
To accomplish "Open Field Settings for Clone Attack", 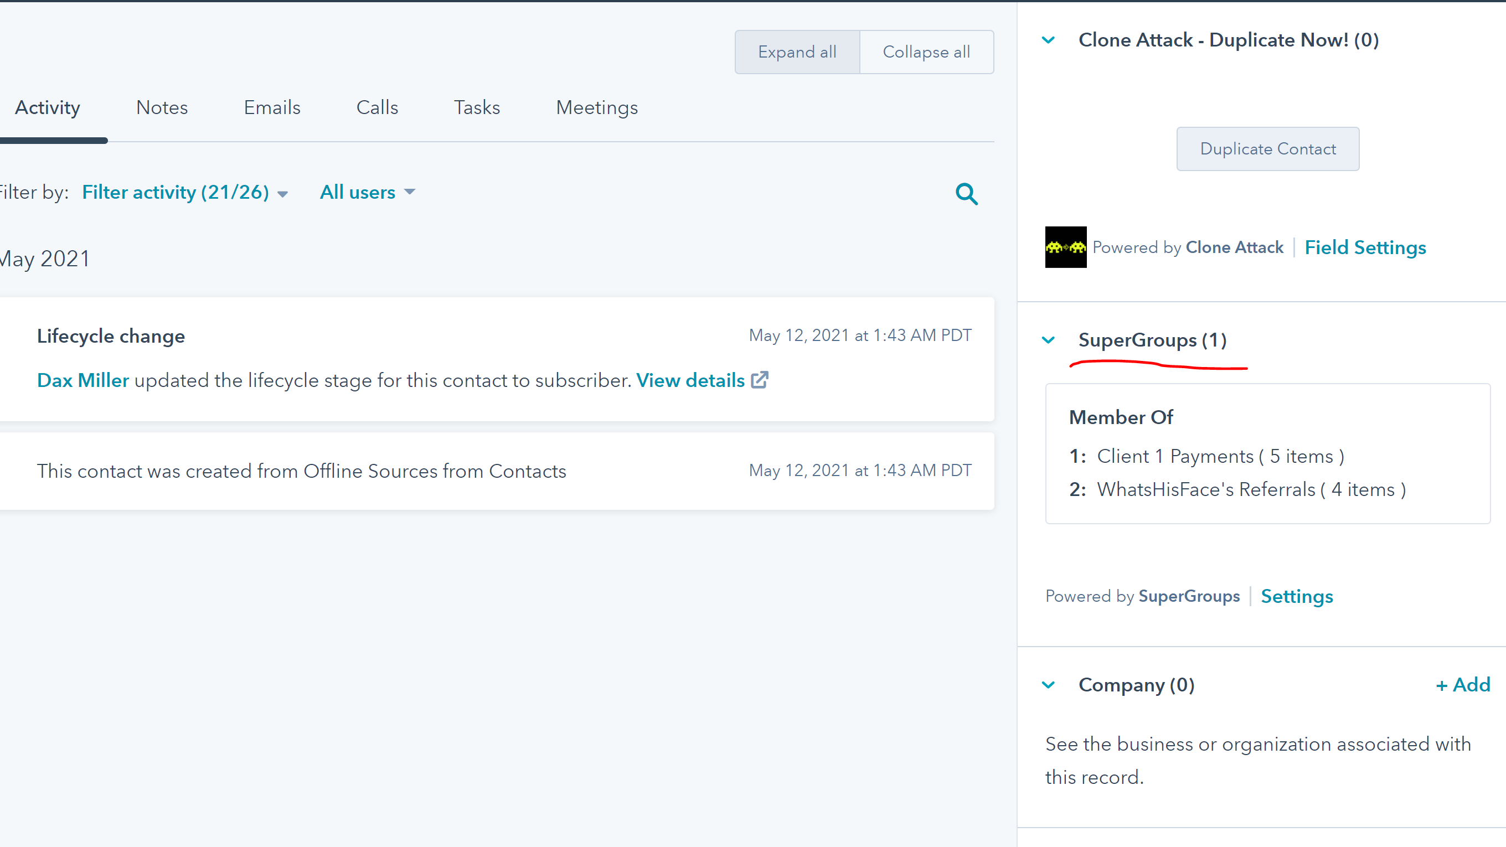I will (1365, 247).
